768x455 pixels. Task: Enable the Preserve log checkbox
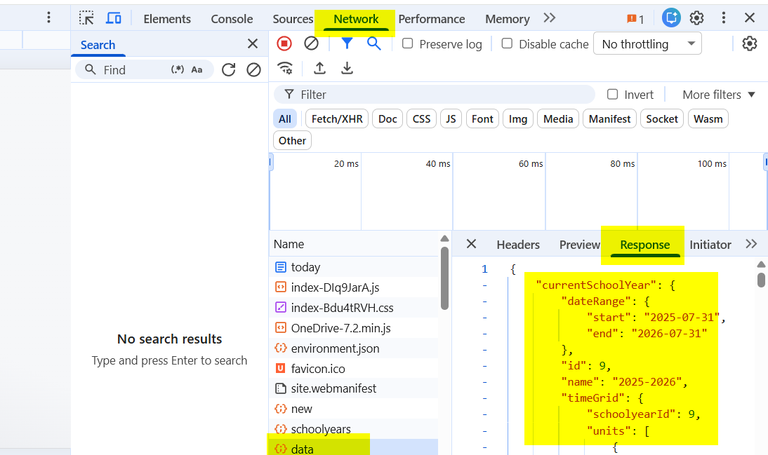[x=407, y=43]
